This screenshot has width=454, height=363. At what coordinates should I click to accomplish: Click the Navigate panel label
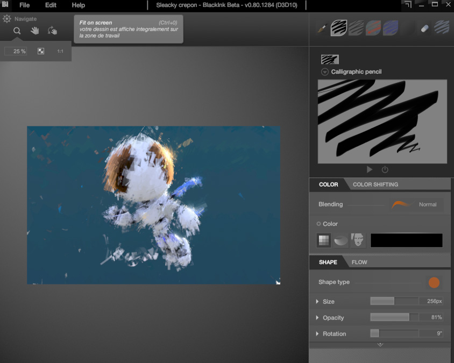point(25,19)
